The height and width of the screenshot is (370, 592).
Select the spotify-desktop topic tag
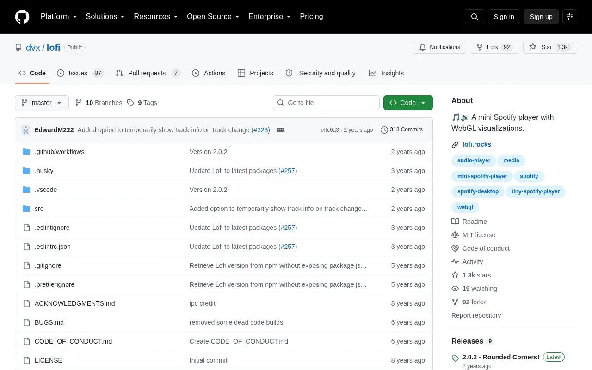click(x=478, y=191)
